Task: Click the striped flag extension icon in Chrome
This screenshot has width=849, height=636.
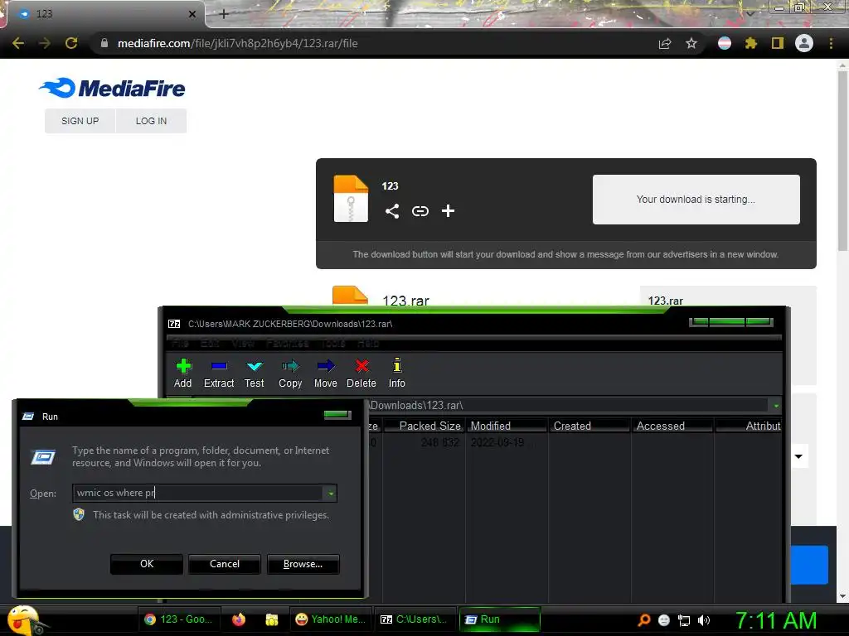Action: [725, 43]
